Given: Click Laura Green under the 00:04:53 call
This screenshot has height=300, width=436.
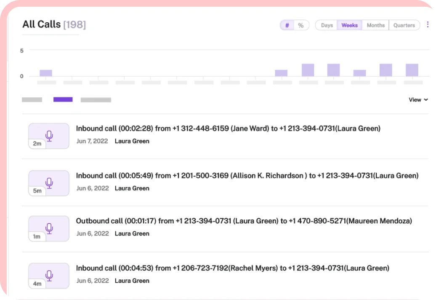Looking at the screenshot, I should click(x=132, y=281).
